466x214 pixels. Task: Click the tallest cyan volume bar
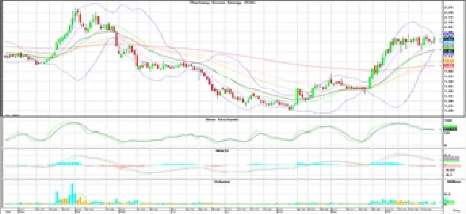pyautogui.click(x=72, y=193)
